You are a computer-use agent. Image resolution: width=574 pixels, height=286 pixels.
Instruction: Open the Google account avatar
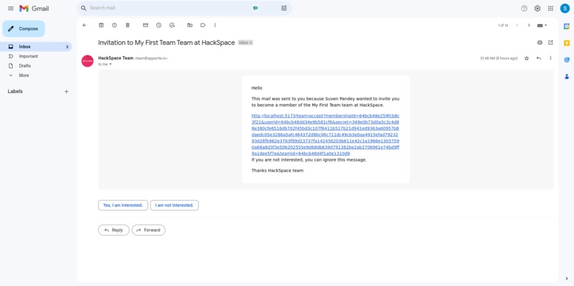pos(565,9)
